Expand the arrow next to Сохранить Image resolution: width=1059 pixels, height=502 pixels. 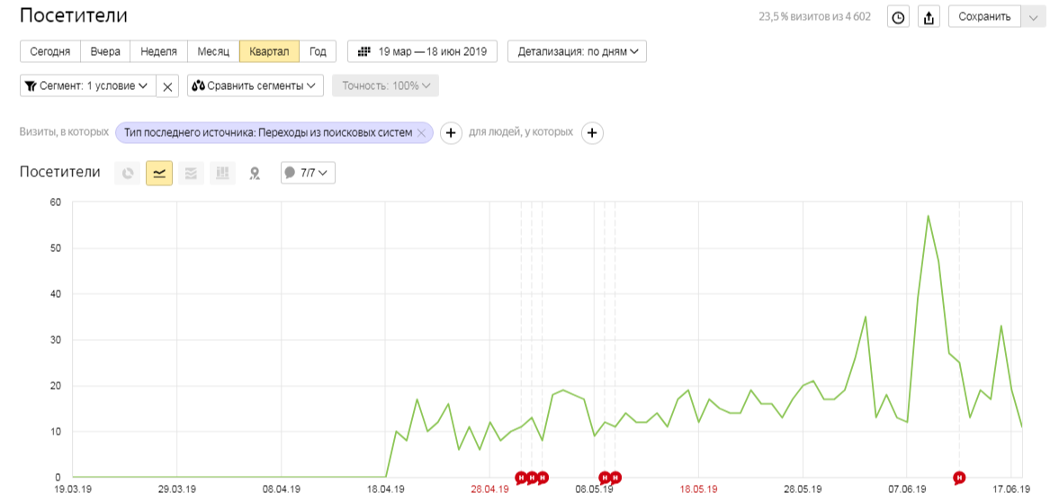coord(1033,17)
